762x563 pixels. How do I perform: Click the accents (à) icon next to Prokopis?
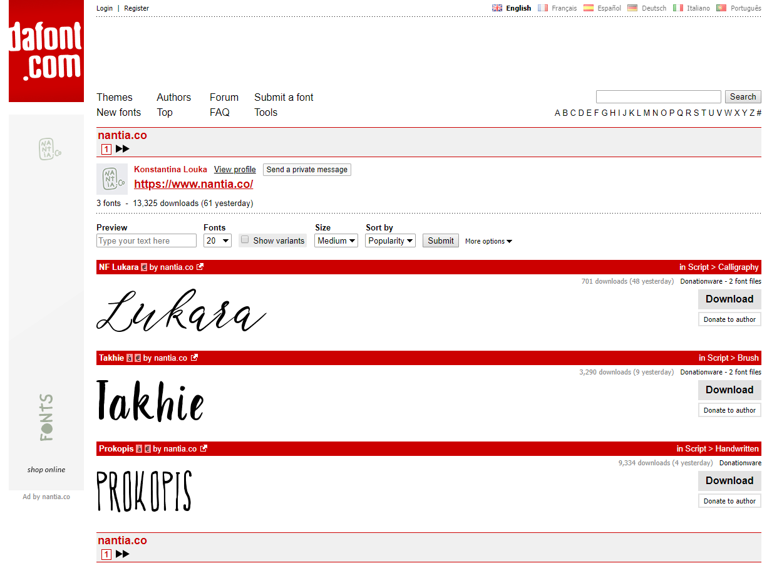pyautogui.click(x=139, y=448)
